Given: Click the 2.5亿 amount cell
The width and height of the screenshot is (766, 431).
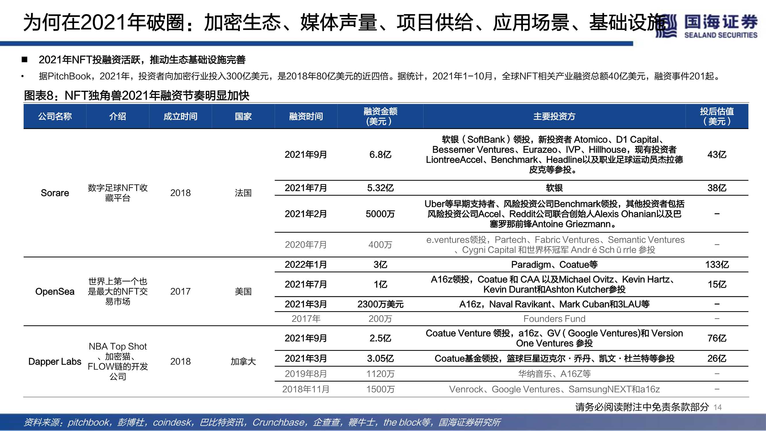Looking at the screenshot, I should point(380,338).
